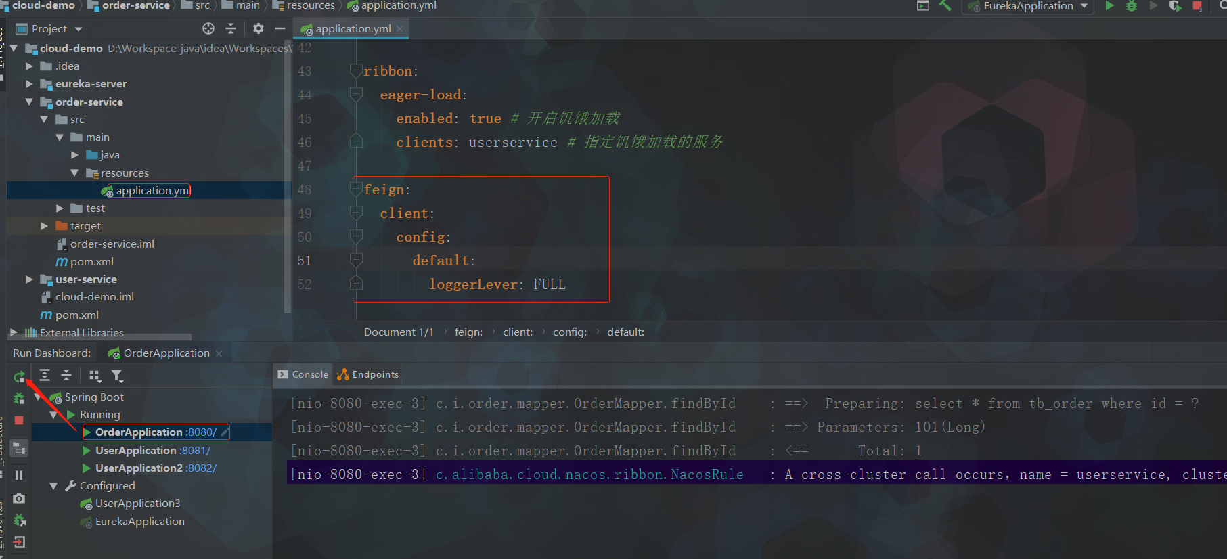Expand the user-service module
The width and height of the screenshot is (1227, 559).
[29, 279]
